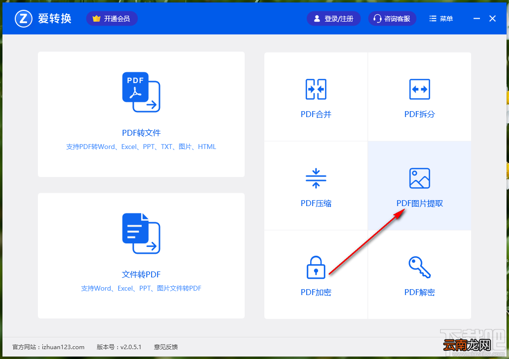Open the PDF图片提取 label
Viewport: 509px width, 359px height.
[x=420, y=203]
